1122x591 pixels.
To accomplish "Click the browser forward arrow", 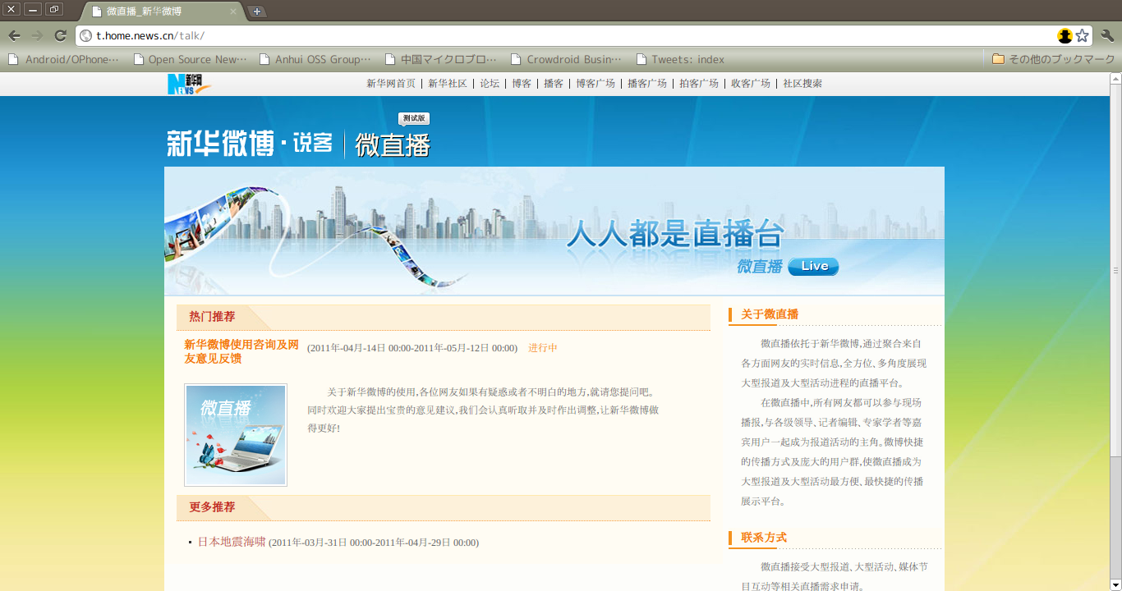I will pyautogui.click(x=37, y=35).
